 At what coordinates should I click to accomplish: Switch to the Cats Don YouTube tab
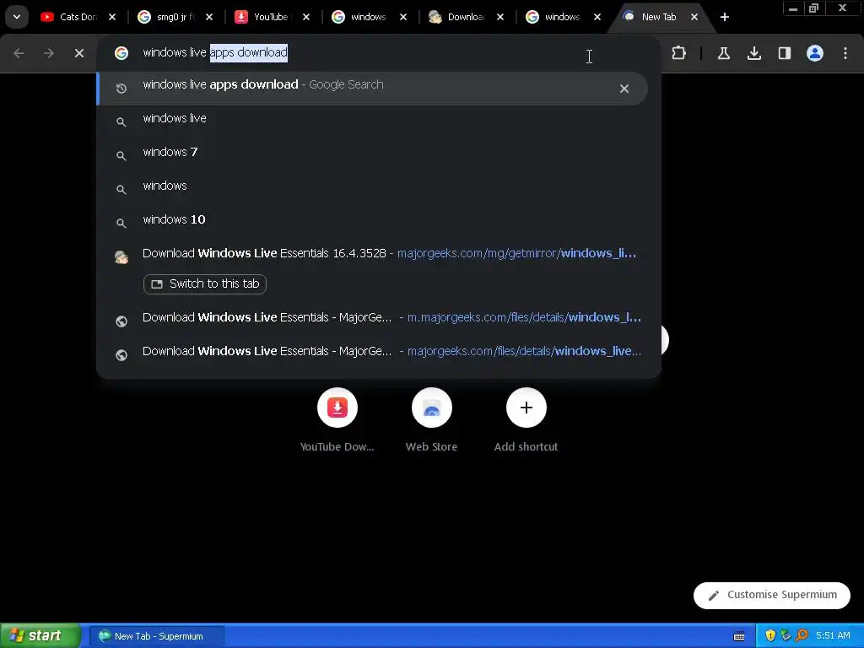[77, 17]
